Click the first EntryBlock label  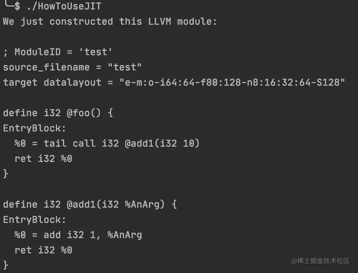tap(34, 128)
